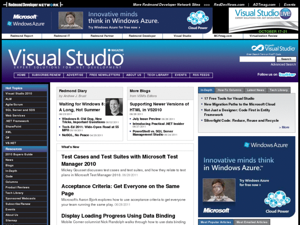The width and height of the screenshot is (300, 225).
Task: Open ADTmag.com link in top bar
Action: (264, 5)
